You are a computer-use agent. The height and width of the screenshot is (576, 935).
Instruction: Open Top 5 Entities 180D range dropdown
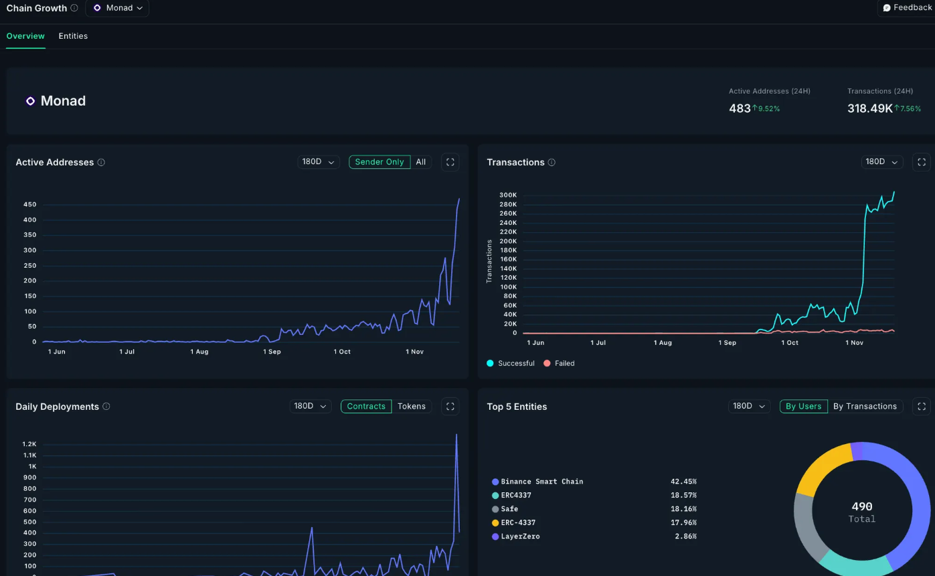click(x=750, y=407)
